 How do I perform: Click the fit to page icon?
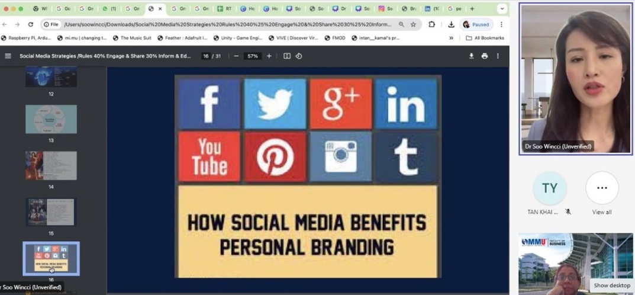286,56
